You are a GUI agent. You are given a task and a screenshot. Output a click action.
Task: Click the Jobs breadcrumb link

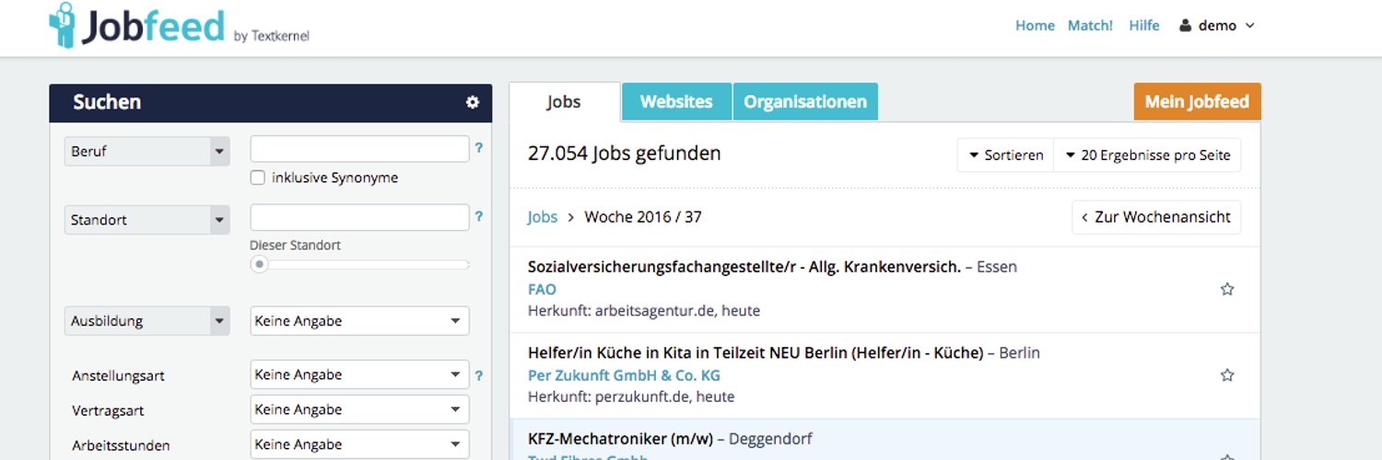543,217
